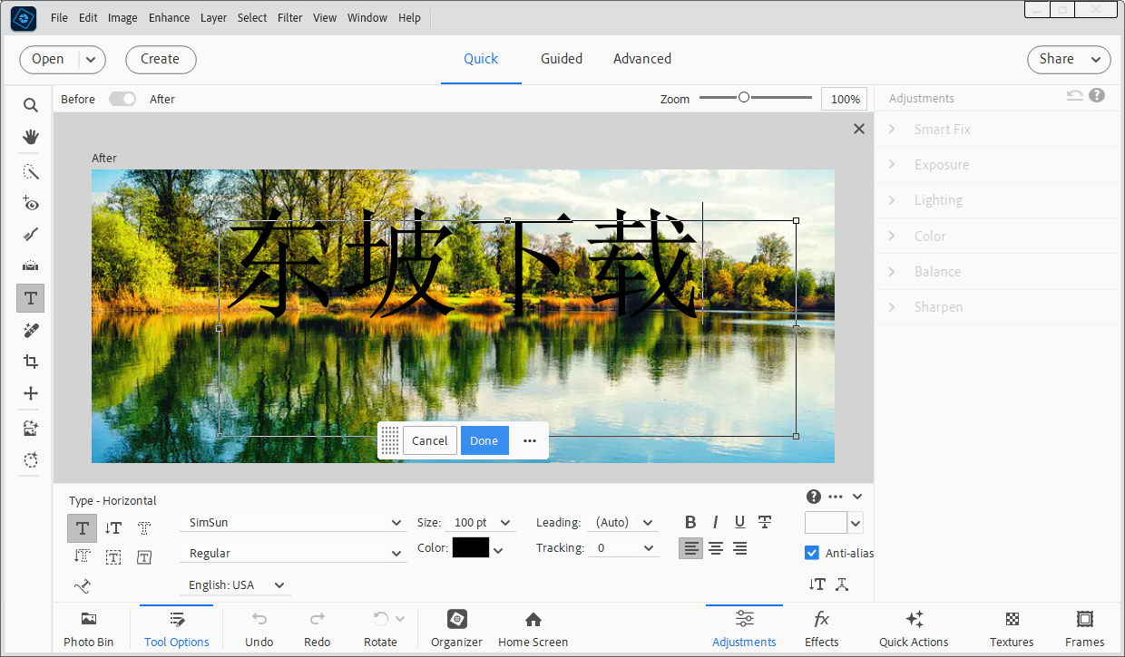This screenshot has width=1125, height=657.
Task: Toggle the Before/After comparison switch
Action: pyautogui.click(x=122, y=99)
